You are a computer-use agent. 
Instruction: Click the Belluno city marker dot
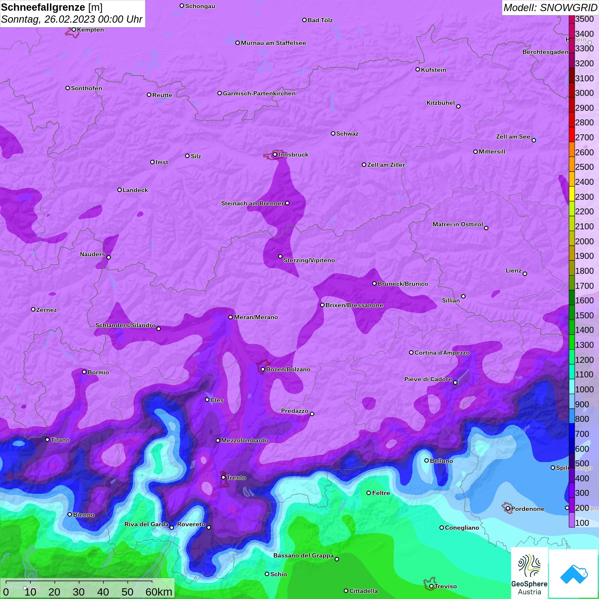427,460
